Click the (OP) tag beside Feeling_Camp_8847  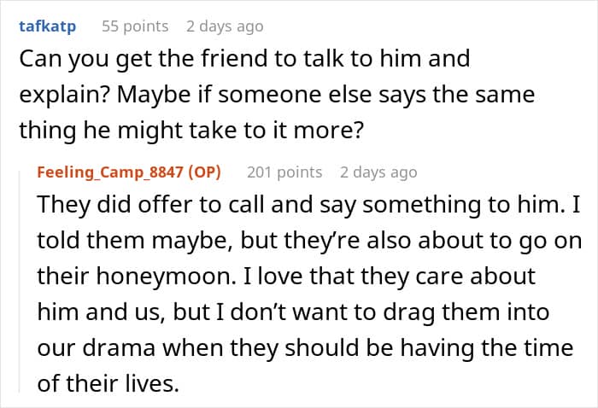(x=205, y=172)
